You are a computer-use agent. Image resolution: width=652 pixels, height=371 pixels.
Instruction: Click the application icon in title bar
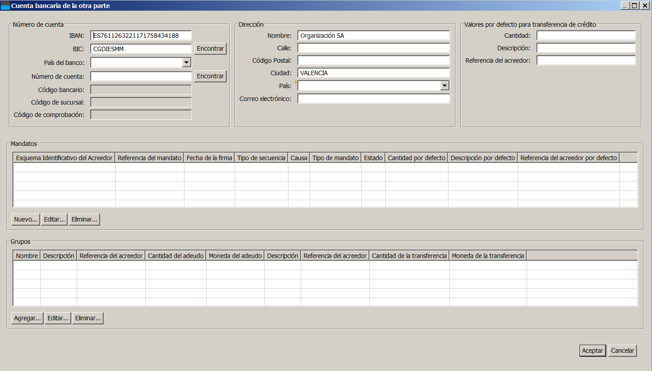point(5,6)
